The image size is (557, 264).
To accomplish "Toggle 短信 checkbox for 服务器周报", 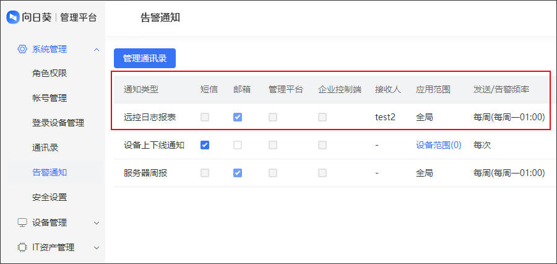I will 205,173.
